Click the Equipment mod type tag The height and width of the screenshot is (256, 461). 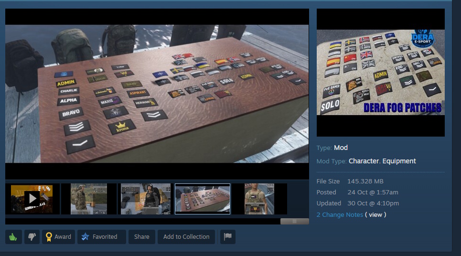tap(399, 161)
